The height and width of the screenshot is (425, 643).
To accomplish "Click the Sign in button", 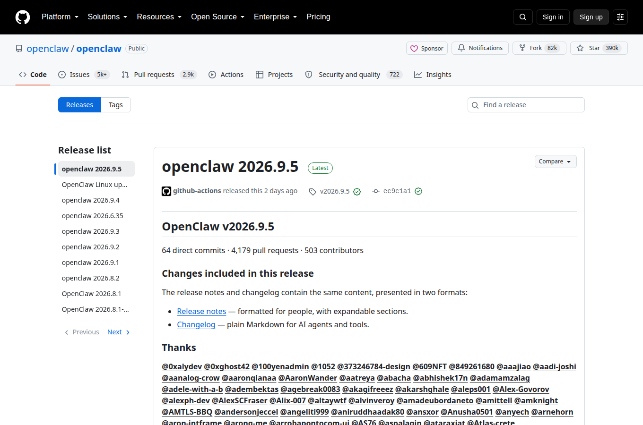I will pyautogui.click(x=553, y=17).
